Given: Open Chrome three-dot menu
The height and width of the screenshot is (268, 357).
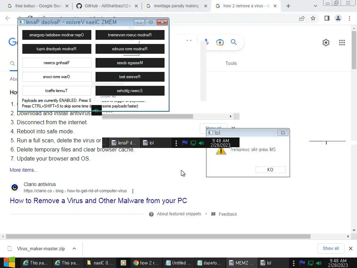Looking at the screenshot, I should click(x=349, y=18).
